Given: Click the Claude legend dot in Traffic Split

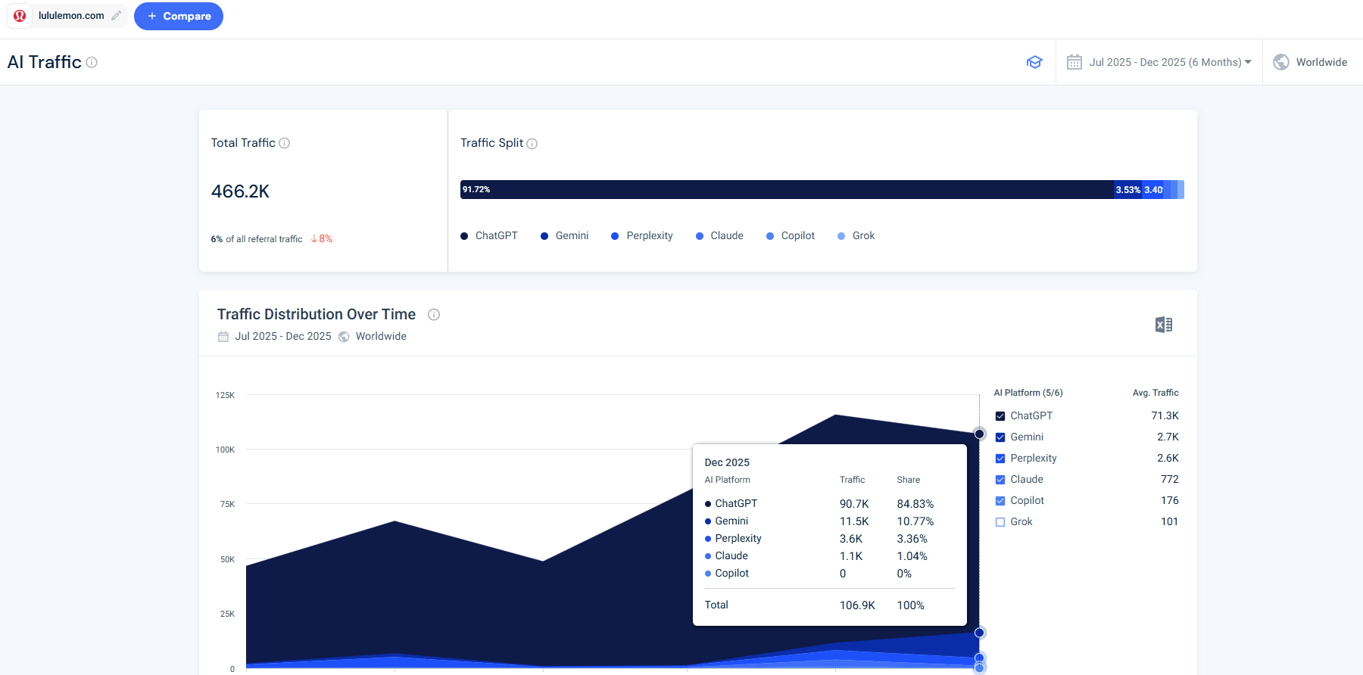Looking at the screenshot, I should [700, 236].
